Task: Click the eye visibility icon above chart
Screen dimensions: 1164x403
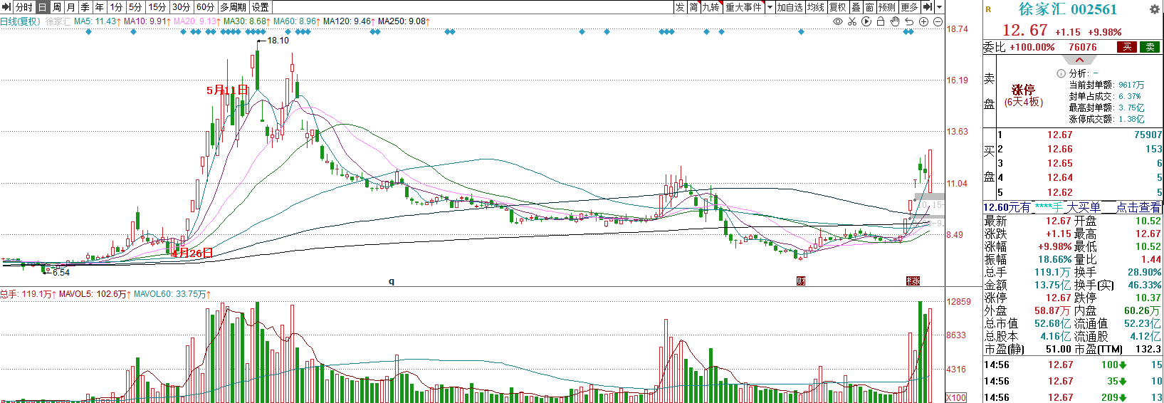Action: click(x=838, y=21)
